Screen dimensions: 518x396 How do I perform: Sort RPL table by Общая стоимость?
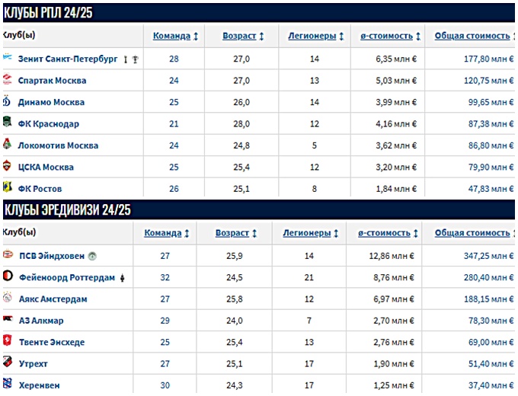click(x=475, y=36)
